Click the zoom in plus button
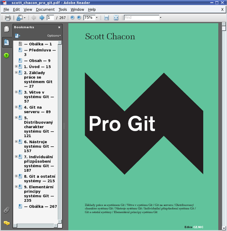227x231 pixels. pos(79,18)
